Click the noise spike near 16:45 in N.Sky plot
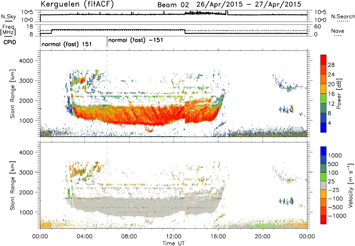Image resolution: width=355 pixels, height=246 pixels. click(227, 12)
